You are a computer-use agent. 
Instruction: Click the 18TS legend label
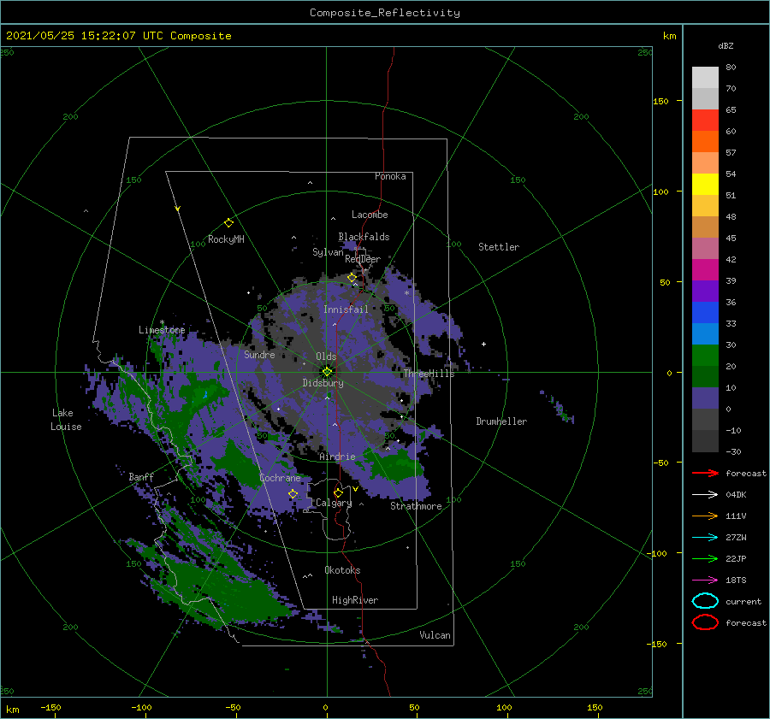click(736, 581)
